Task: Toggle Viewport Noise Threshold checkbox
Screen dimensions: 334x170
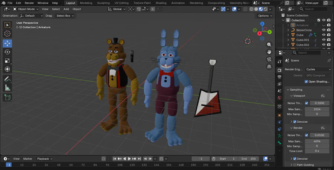Action: (x=307, y=103)
